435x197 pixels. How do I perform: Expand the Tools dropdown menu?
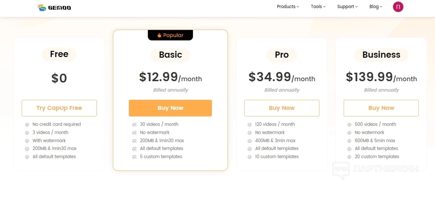click(x=318, y=7)
